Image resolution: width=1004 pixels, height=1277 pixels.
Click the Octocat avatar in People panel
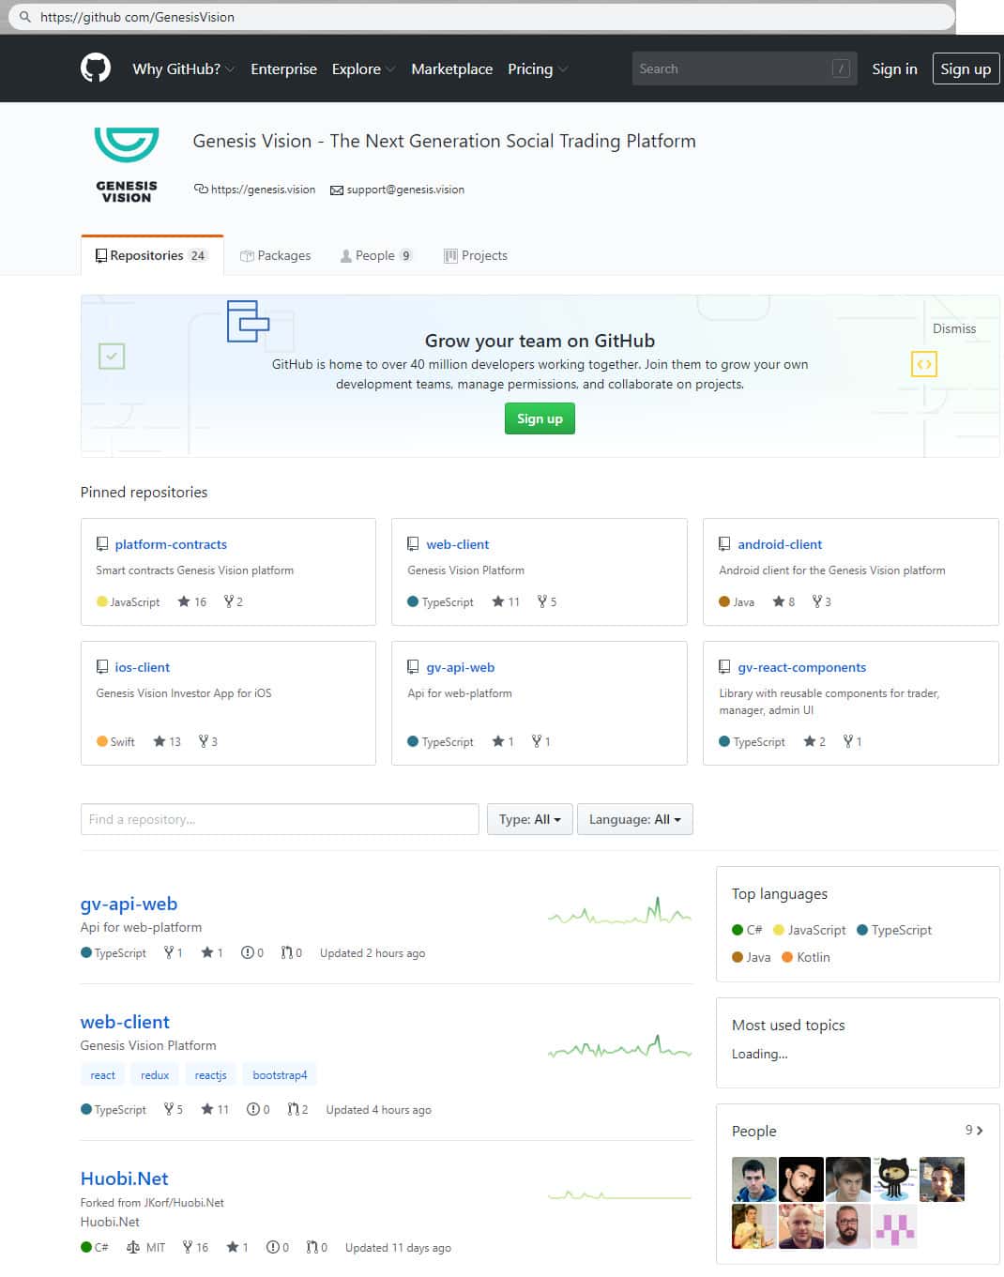click(894, 1178)
